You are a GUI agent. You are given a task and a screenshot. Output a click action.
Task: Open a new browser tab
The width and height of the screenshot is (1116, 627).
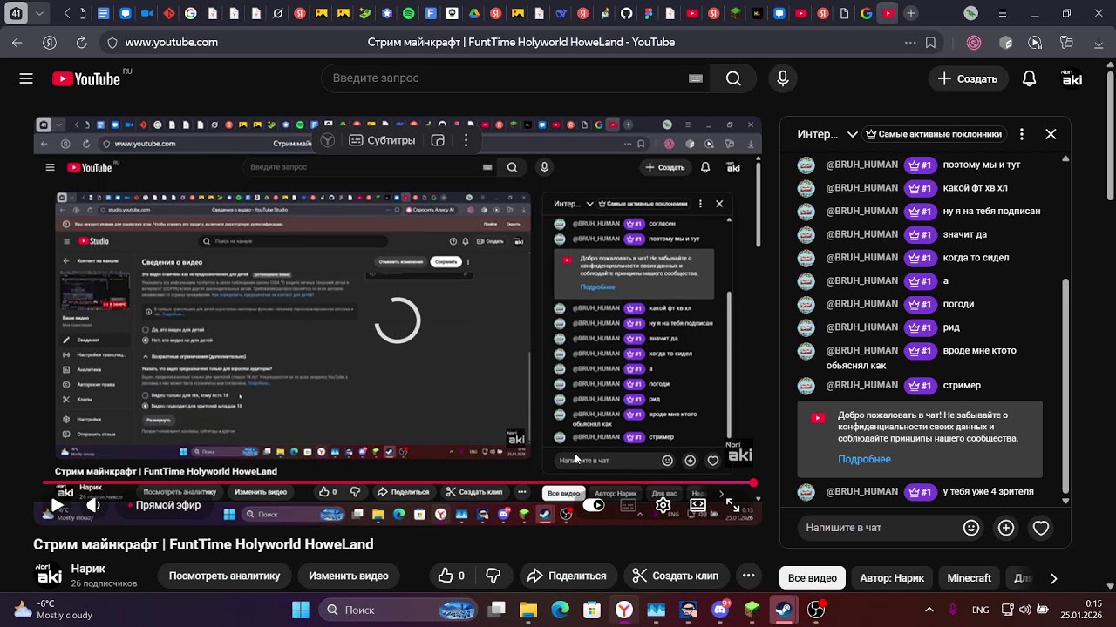[x=910, y=13]
